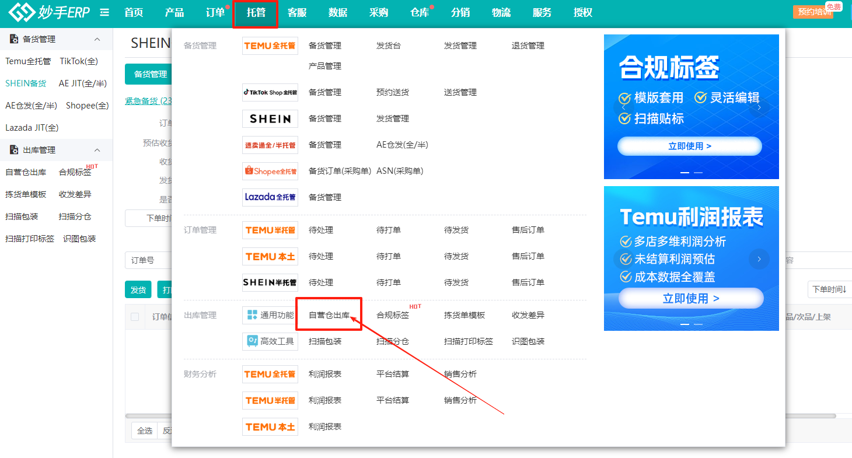Select 识图包装 in the sidebar
The image size is (852, 458).
click(x=80, y=239)
